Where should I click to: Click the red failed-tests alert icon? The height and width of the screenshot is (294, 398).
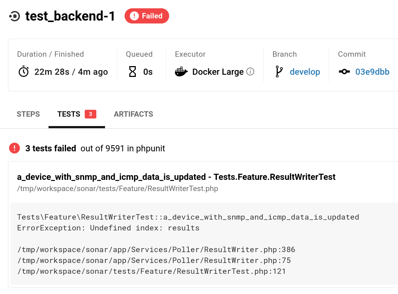[14, 148]
